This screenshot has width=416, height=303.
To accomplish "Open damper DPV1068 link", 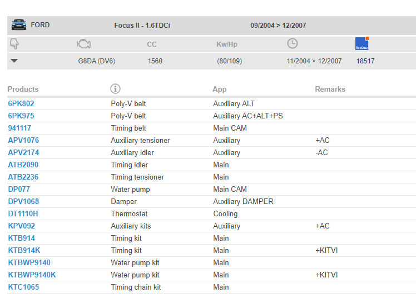I will tap(23, 201).
